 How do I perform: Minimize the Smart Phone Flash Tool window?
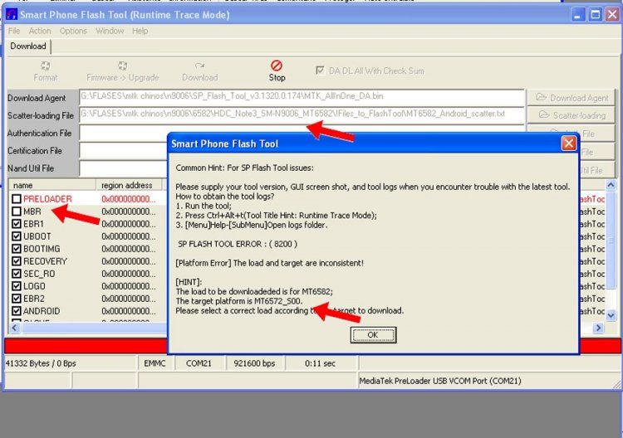577,15
